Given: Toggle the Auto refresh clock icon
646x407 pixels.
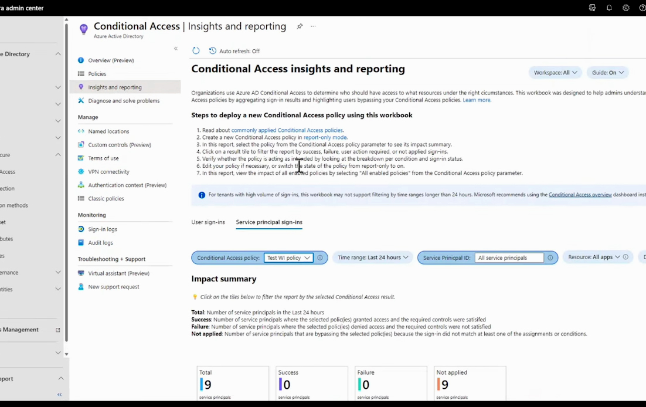Looking at the screenshot, I should (x=213, y=50).
